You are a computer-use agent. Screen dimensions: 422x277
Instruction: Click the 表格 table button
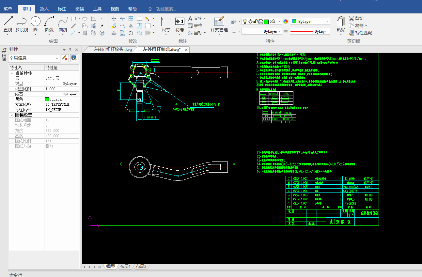click(195, 25)
